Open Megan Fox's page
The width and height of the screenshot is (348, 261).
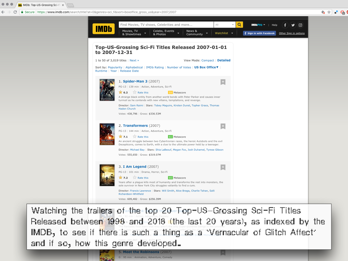179,150
